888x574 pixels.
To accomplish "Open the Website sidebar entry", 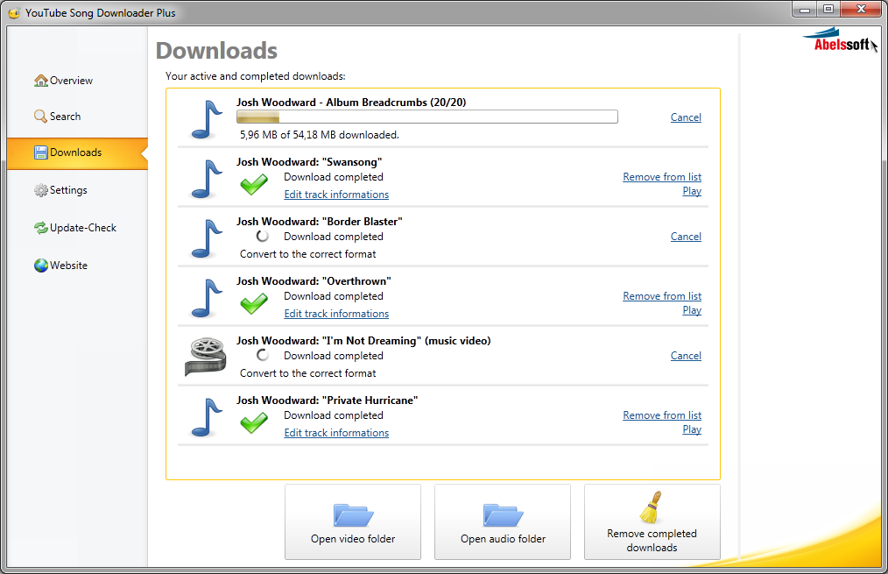I will pyautogui.click(x=68, y=266).
